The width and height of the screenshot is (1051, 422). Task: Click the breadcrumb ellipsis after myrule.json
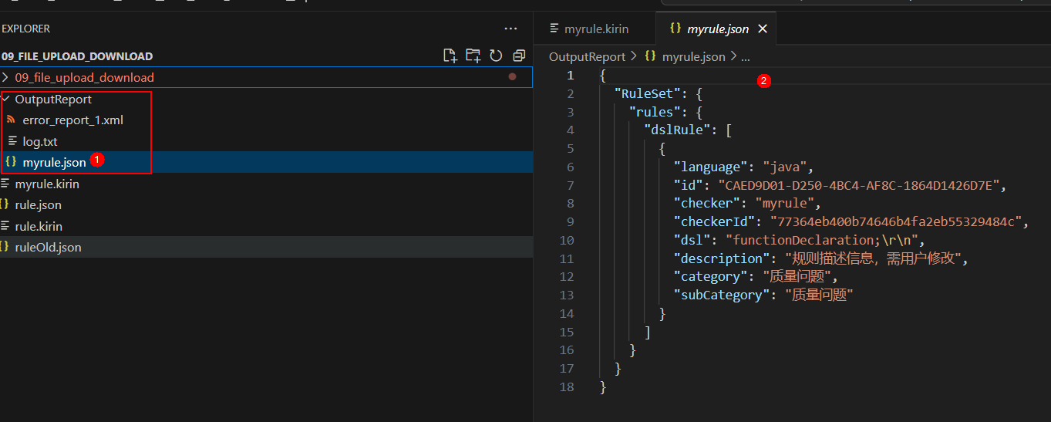pos(745,56)
